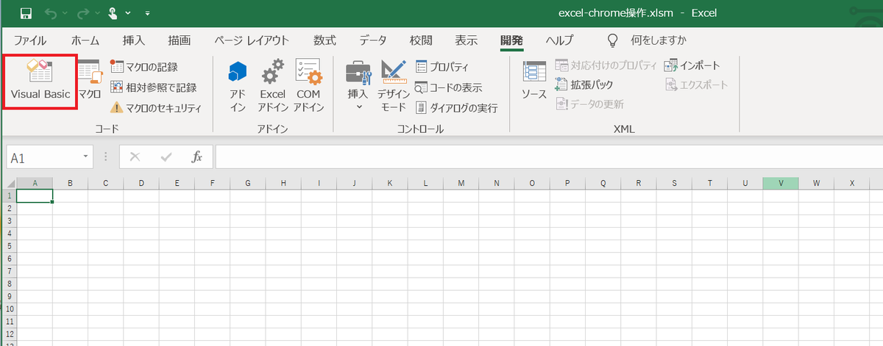Click the formula bar input area

[548, 157]
